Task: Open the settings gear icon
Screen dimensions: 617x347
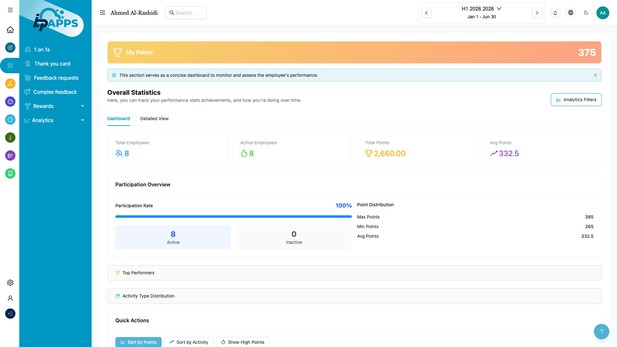Action: click(x=10, y=283)
